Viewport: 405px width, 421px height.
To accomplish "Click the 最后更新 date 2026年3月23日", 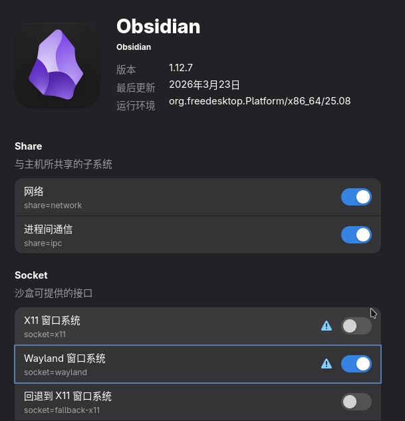I will click(x=204, y=84).
